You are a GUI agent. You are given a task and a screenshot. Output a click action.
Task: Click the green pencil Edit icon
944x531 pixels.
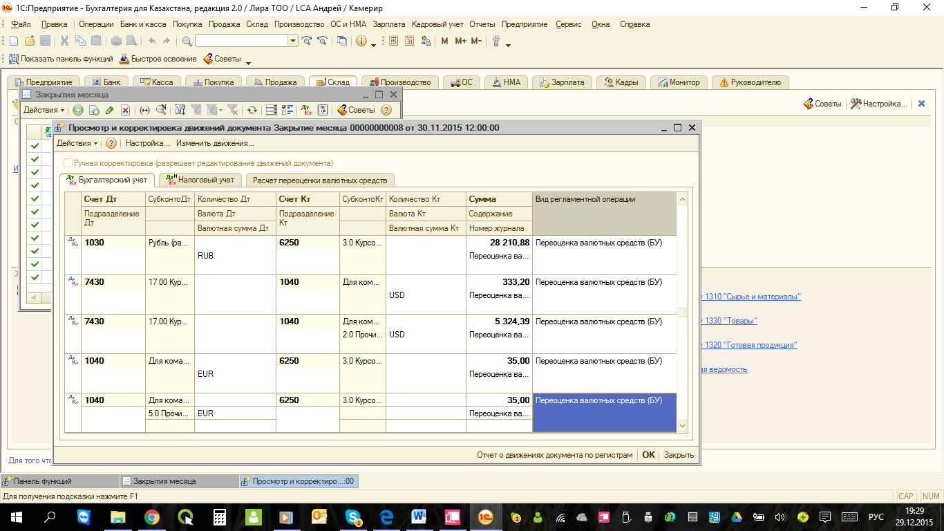pos(109,110)
